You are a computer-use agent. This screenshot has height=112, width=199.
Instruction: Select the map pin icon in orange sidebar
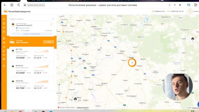click(4, 19)
